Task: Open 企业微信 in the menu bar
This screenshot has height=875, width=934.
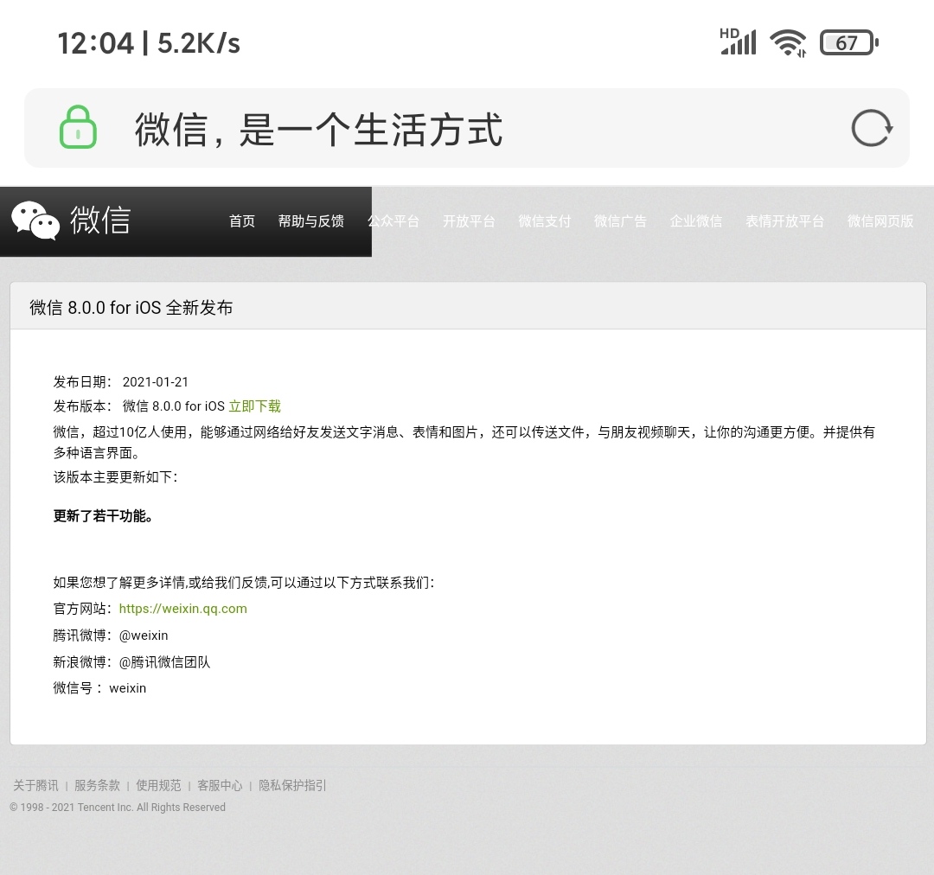Action: [696, 221]
